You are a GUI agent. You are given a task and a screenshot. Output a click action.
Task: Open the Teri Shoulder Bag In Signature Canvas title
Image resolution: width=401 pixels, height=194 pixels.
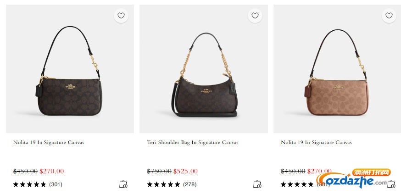(193, 143)
